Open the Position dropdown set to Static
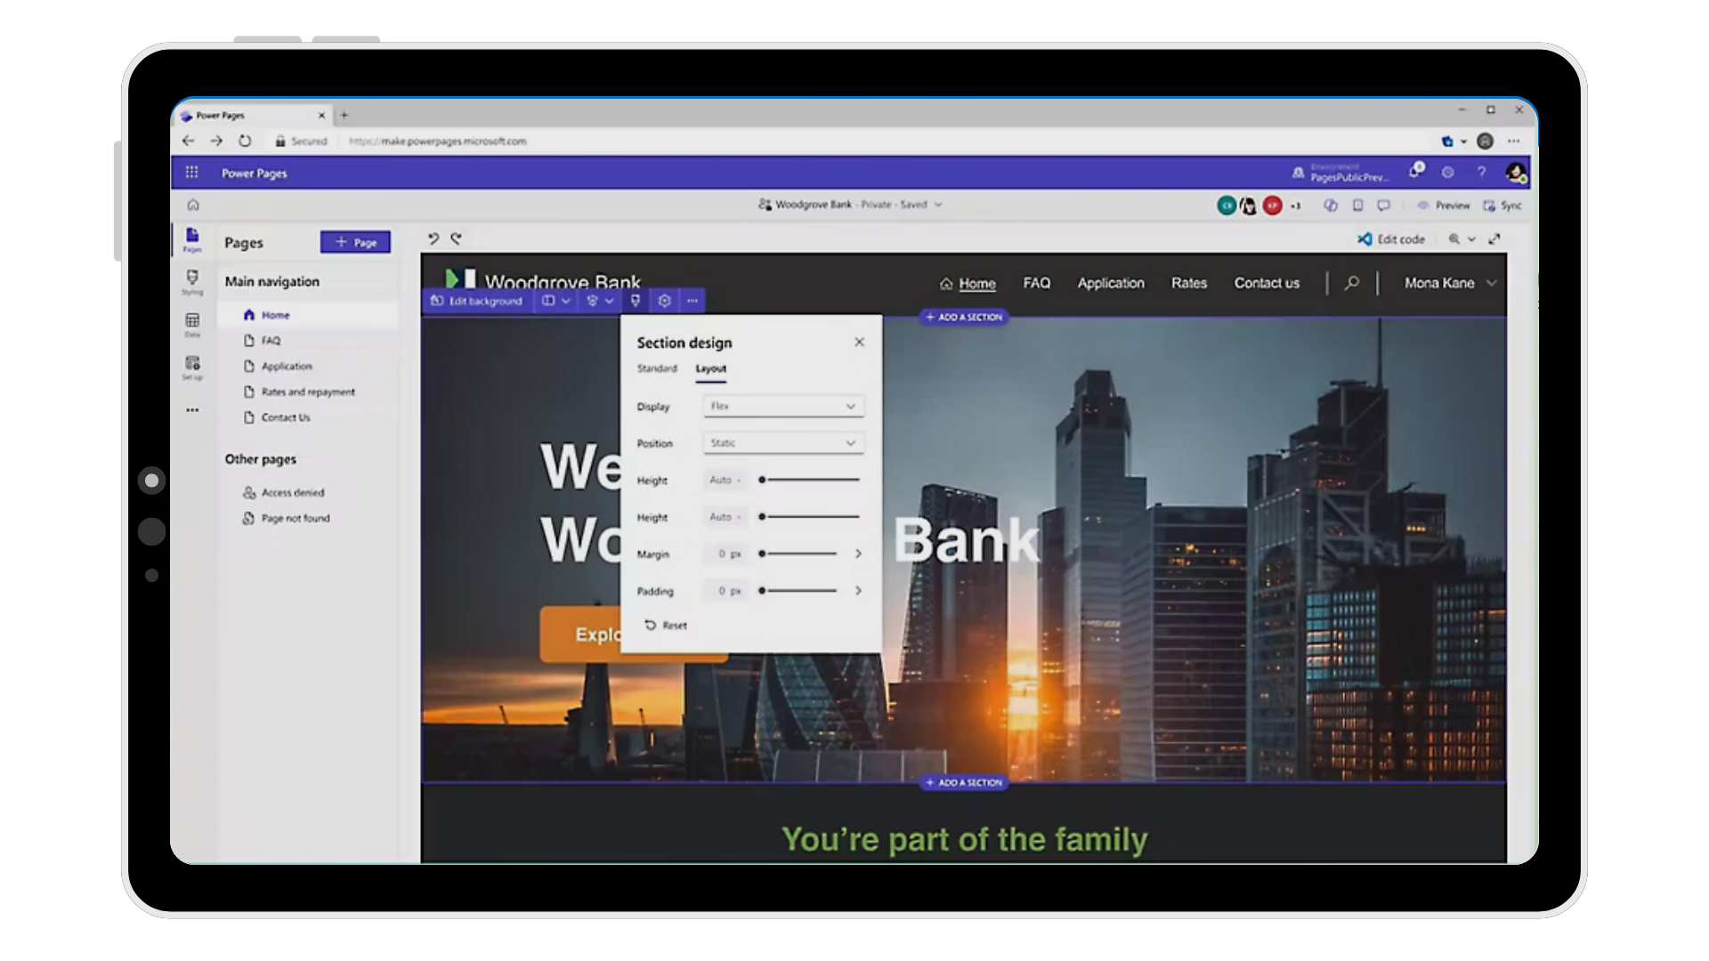Viewport: 1709px width, 961px height. coord(783,443)
